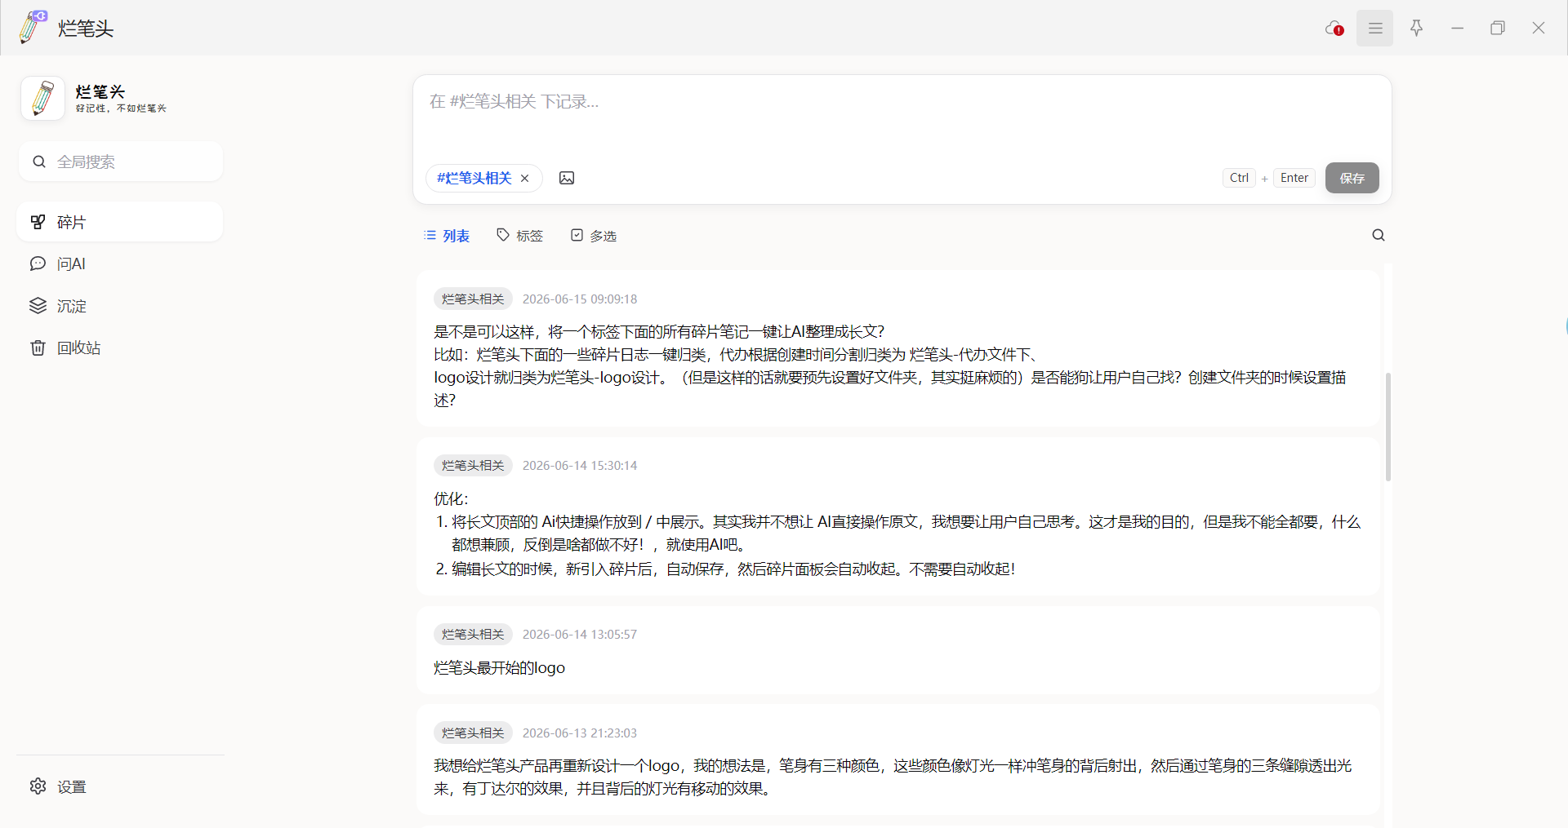Open the fragment list search icon
This screenshot has height=828, width=1568.
[x=1379, y=235]
